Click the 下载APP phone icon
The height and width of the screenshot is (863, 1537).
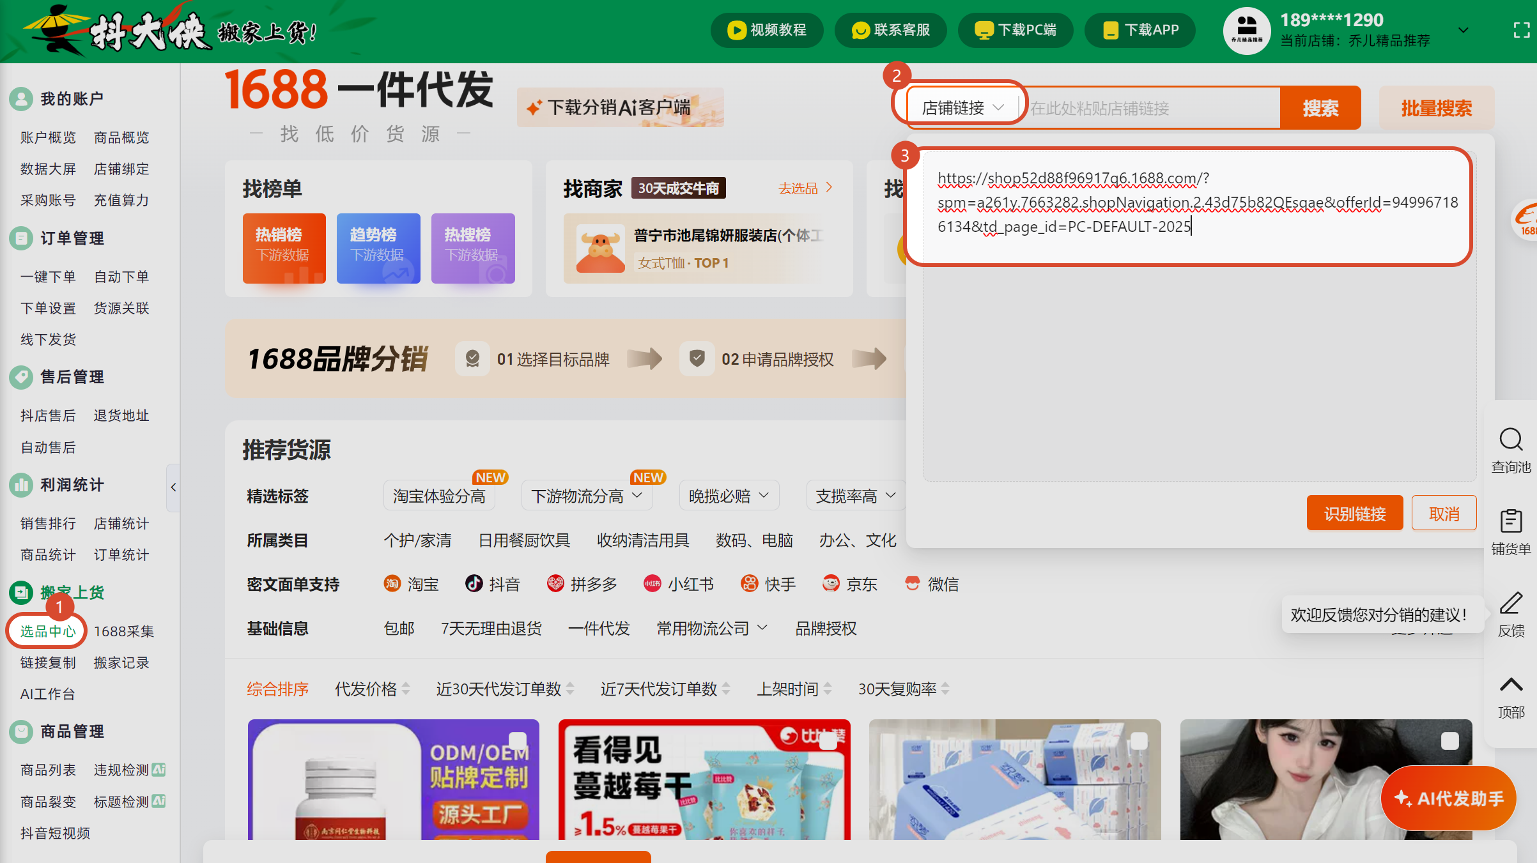(x=1111, y=30)
